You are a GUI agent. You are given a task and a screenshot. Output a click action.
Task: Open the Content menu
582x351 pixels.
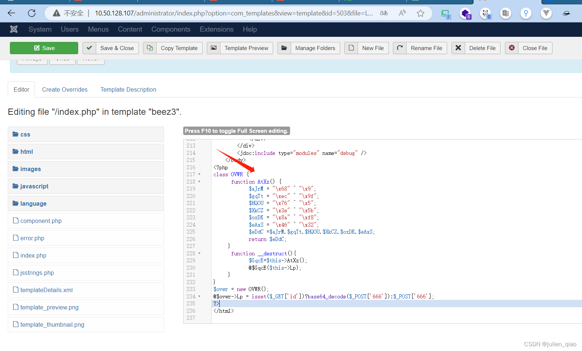click(130, 29)
